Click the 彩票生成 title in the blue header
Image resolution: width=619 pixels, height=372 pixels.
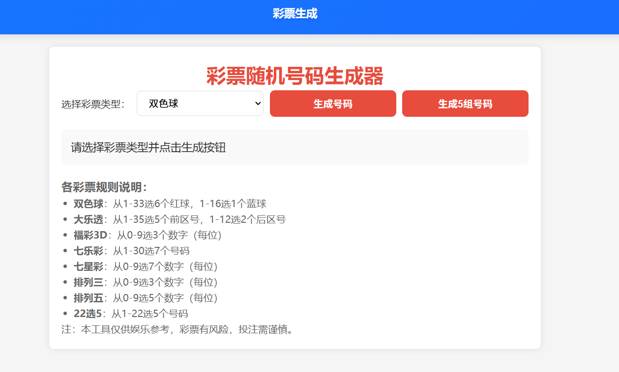295,14
